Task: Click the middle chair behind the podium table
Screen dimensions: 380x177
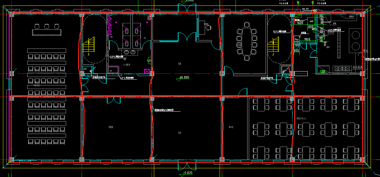Action: (47, 26)
